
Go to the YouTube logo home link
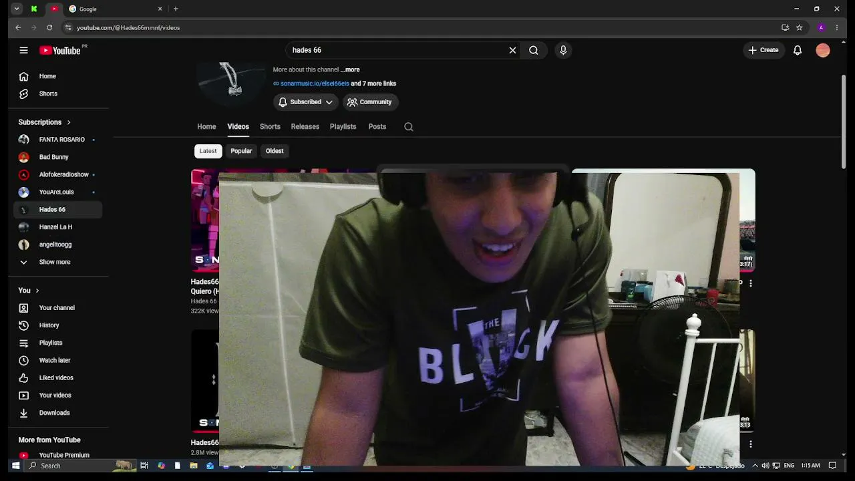(60, 50)
